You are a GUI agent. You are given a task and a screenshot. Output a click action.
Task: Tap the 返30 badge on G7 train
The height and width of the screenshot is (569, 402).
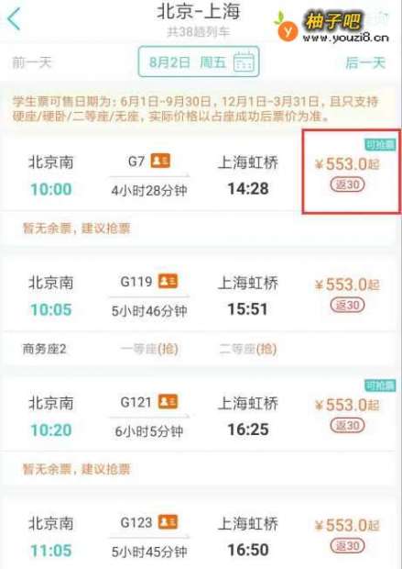(347, 184)
